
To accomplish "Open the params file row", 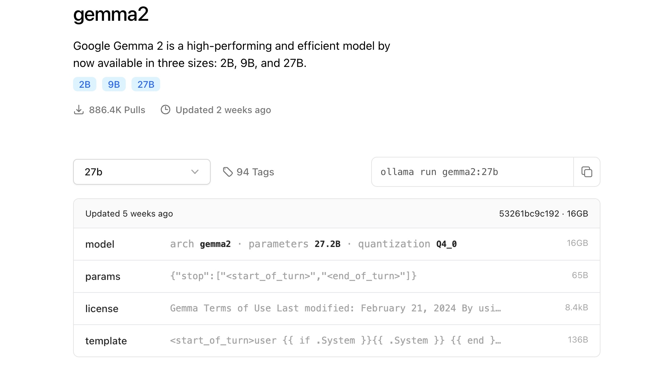I will pyautogui.click(x=337, y=276).
